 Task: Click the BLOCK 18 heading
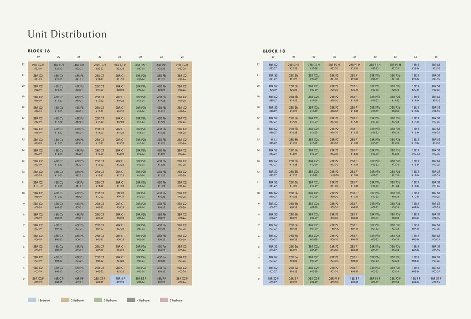274,51
